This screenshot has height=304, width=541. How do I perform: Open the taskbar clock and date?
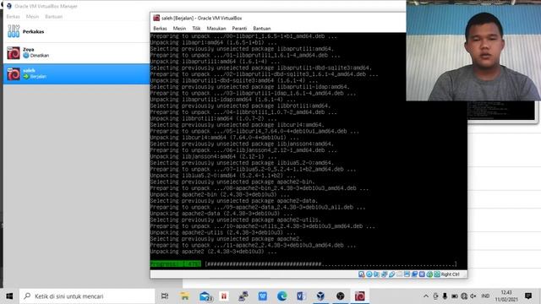pos(506,296)
